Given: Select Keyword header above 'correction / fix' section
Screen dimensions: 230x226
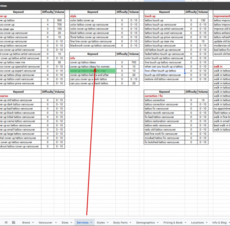Looking at the screenshot, I should click(x=164, y=92).
